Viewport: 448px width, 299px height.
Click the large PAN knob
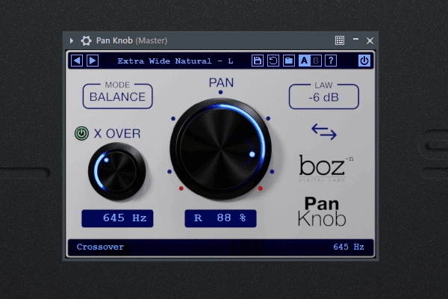(x=220, y=149)
